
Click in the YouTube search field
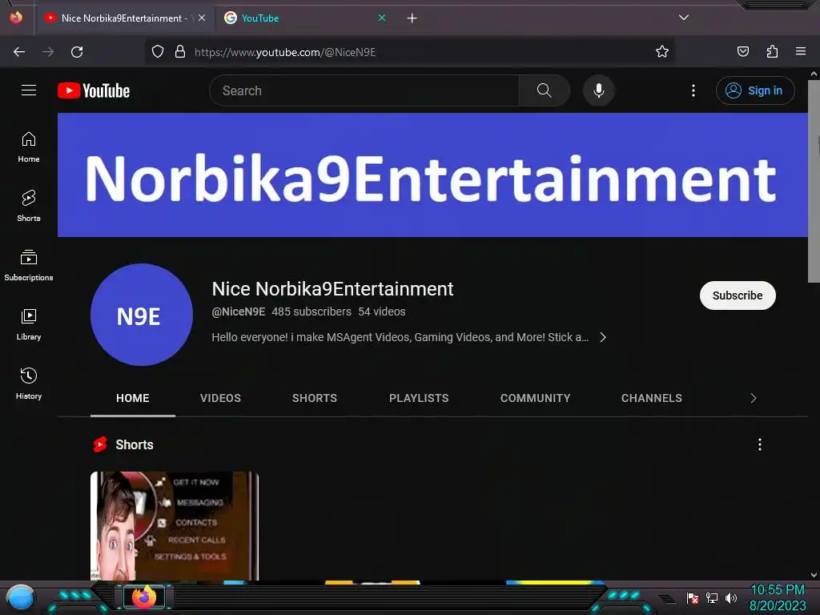pos(364,90)
